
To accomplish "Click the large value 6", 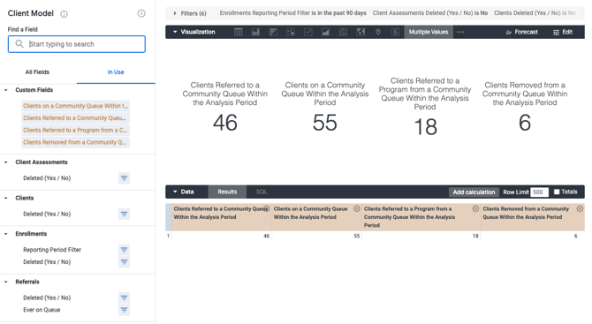I will 525,123.
